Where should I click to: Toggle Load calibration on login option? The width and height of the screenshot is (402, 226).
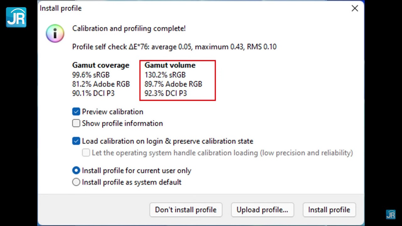click(x=76, y=141)
